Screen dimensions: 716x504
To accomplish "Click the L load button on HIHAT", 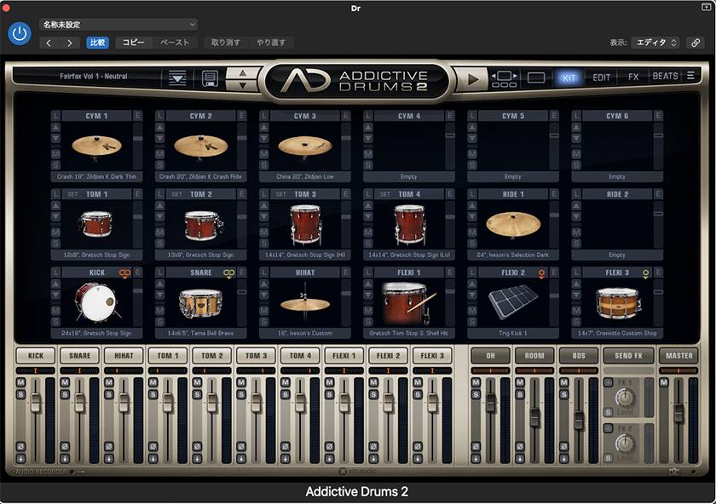I will [x=263, y=272].
